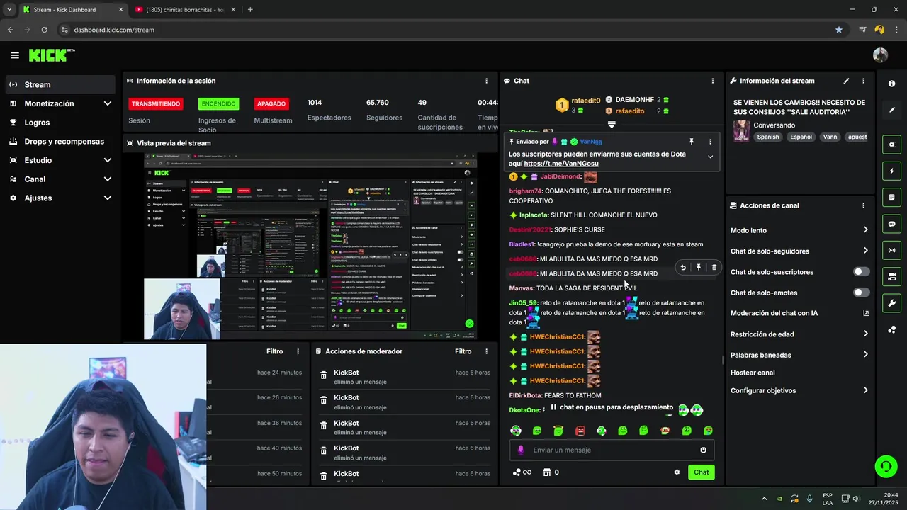Open the Chat panel three-dot menu
The image size is (907, 510).
click(713, 81)
